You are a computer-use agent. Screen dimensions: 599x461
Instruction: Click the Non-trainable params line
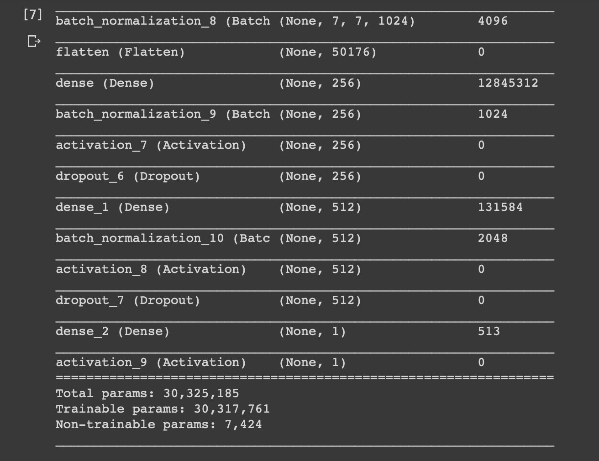(158, 424)
